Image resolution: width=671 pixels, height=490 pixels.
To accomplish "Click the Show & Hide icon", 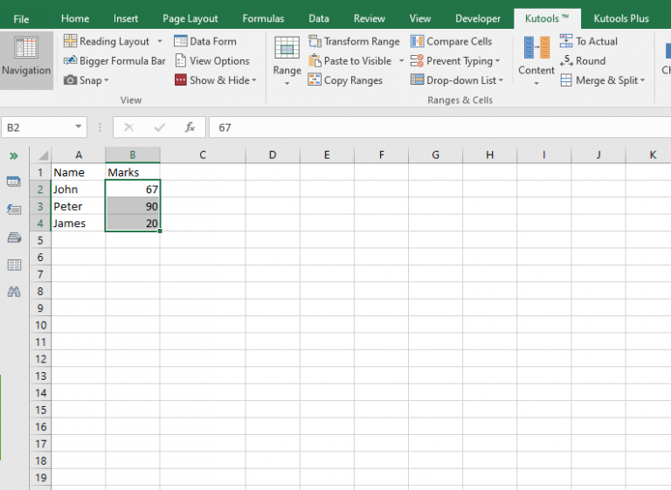I will [181, 80].
